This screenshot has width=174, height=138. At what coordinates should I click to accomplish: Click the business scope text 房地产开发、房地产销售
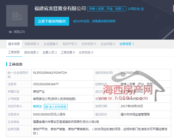(100, 131)
